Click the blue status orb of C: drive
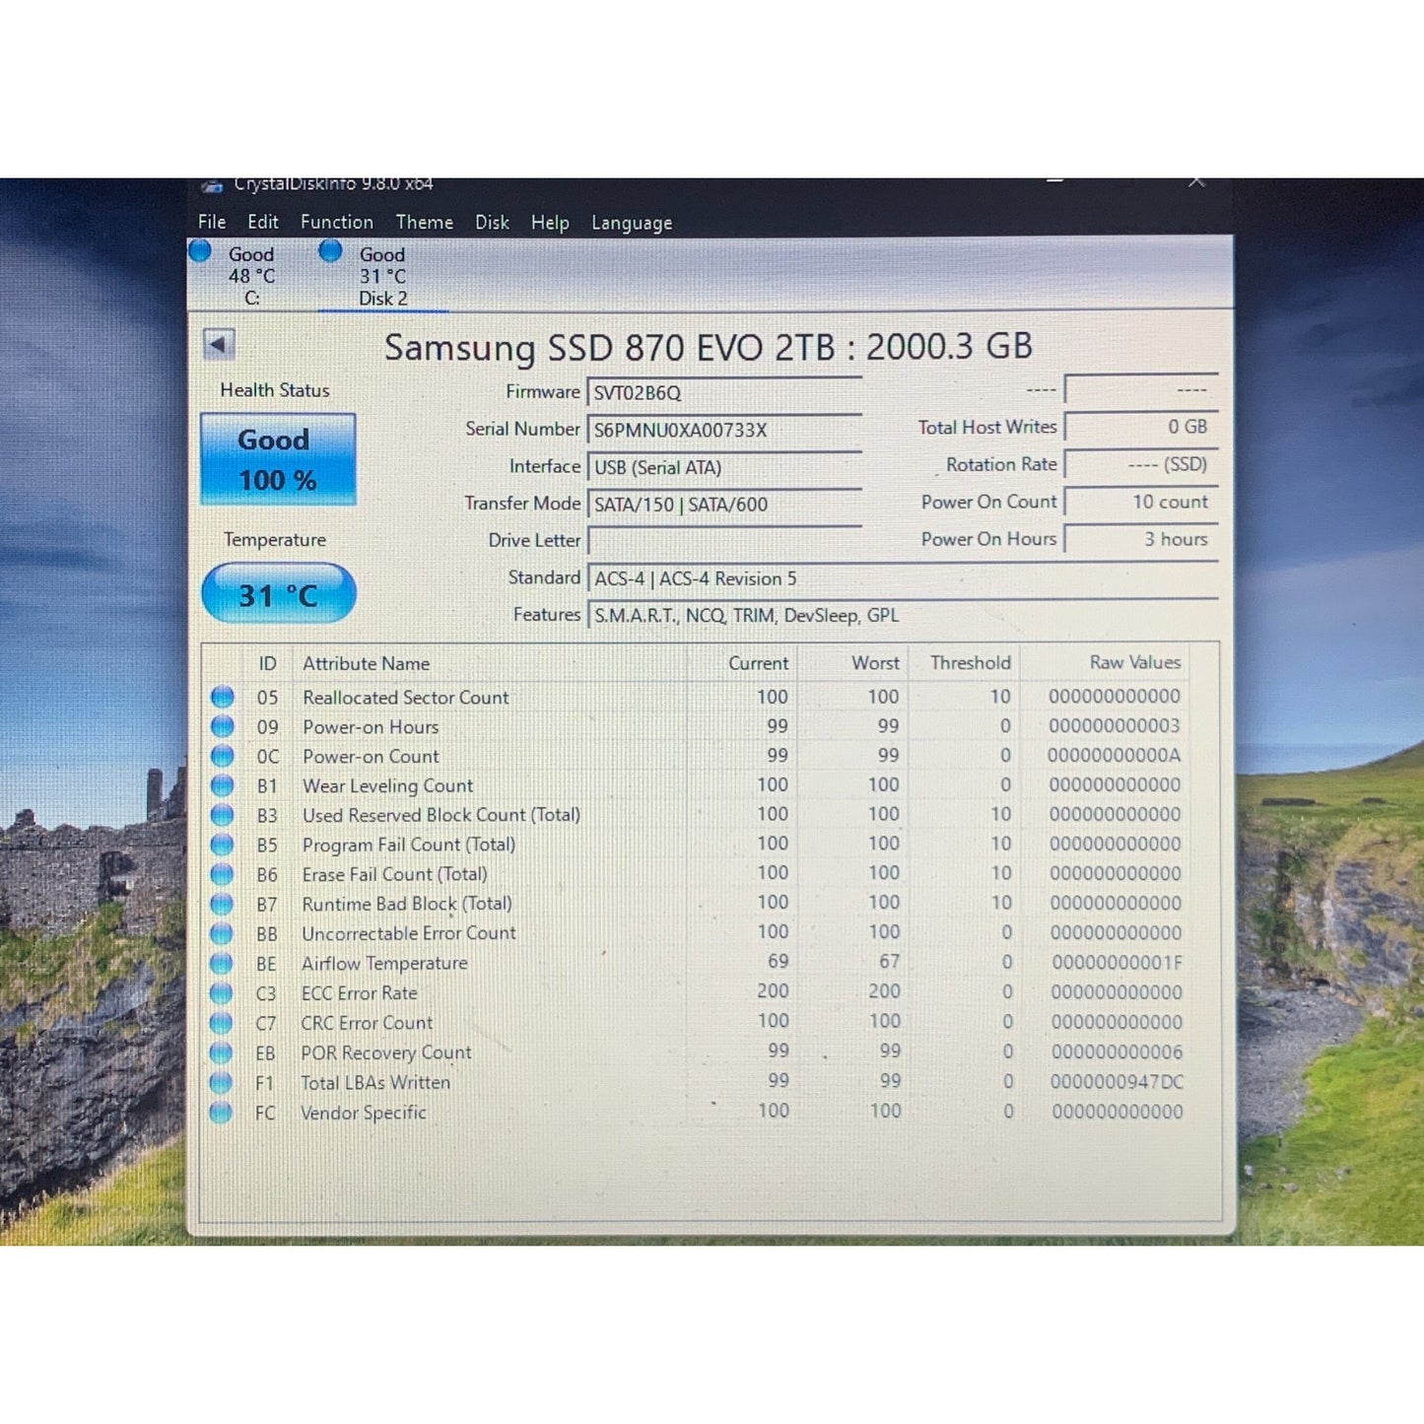This screenshot has width=1424, height=1424. pyautogui.click(x=200, y=251)
